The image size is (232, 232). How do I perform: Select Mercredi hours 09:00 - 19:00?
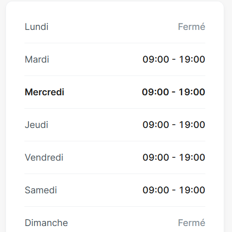click(174, 92)
